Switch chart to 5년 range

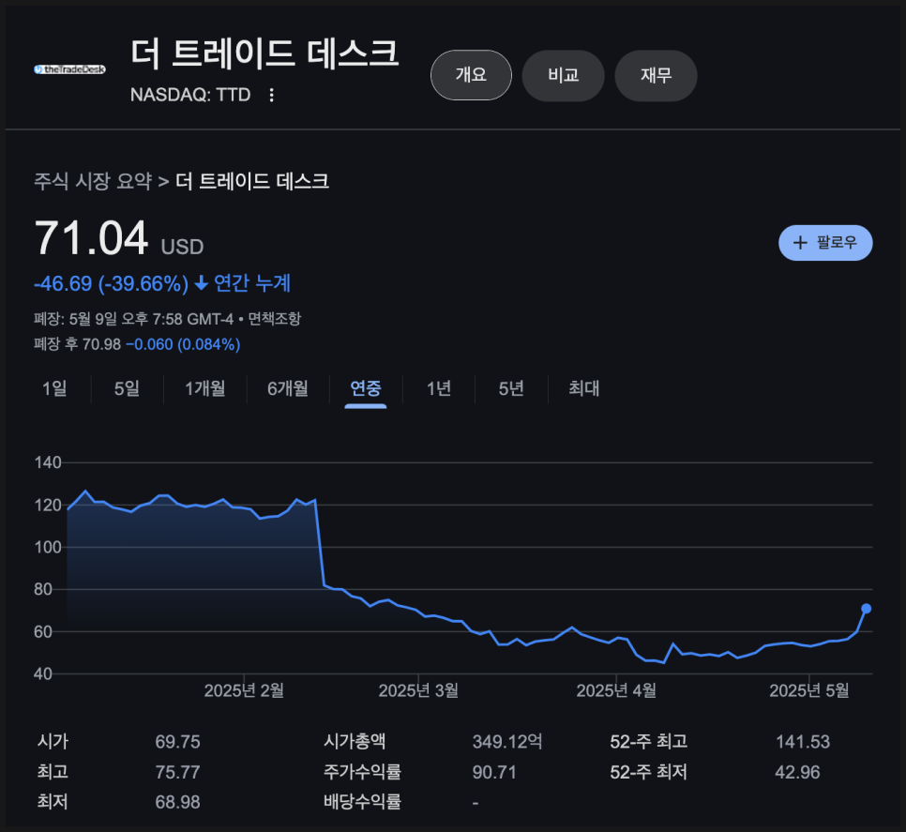(x=511, y=388)
